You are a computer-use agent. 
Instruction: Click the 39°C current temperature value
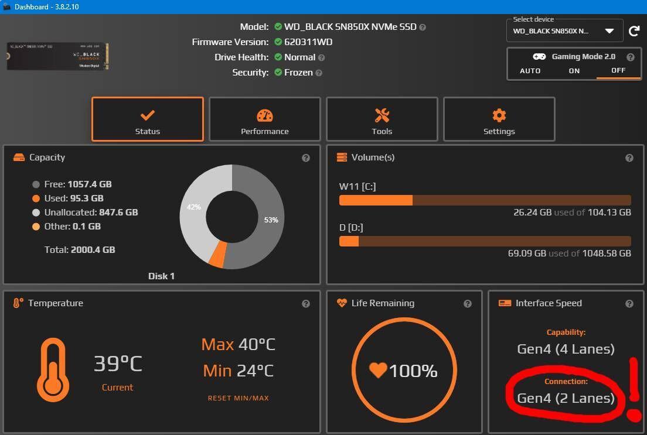point(118,364)
